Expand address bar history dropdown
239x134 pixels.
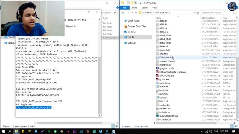pos(195,13)
